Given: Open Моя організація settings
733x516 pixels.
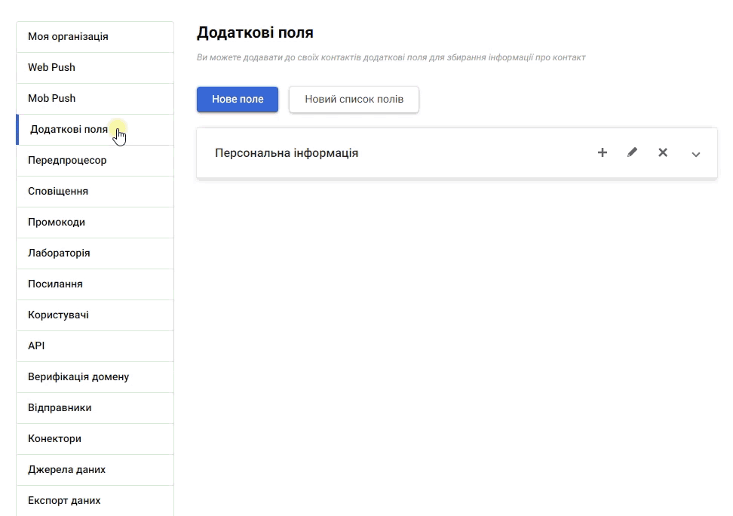Looking at the screenshot, I should tap(95, 36).
